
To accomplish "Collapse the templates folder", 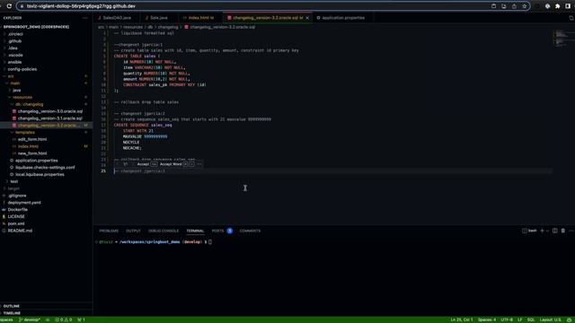I will pyautogui.click(x=25, y=132).
